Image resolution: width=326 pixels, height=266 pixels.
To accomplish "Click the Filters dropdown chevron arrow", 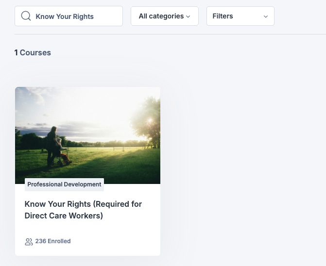I will pyautogui.click(x=265, y=17).
